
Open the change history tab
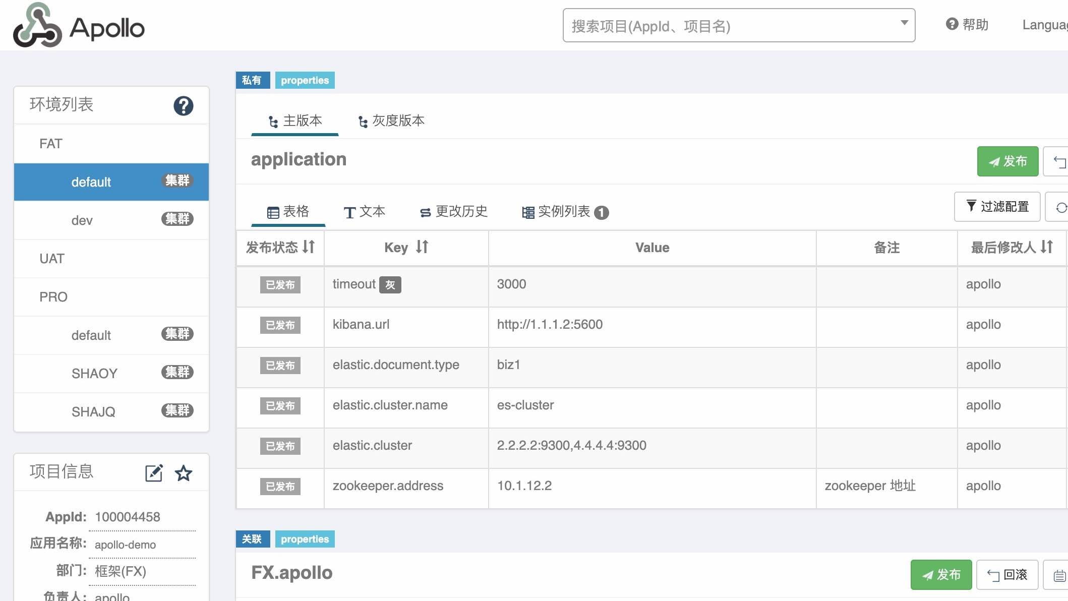pos(453,212)
